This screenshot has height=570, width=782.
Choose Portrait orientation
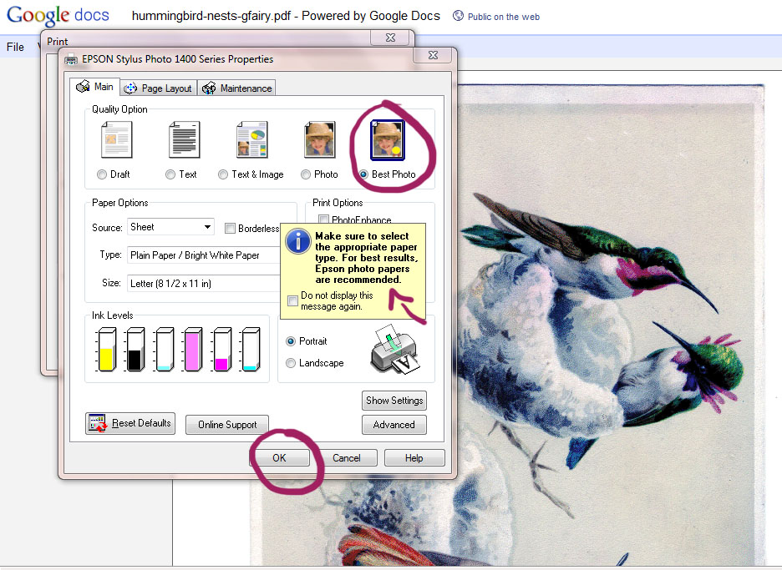point(290,341)
